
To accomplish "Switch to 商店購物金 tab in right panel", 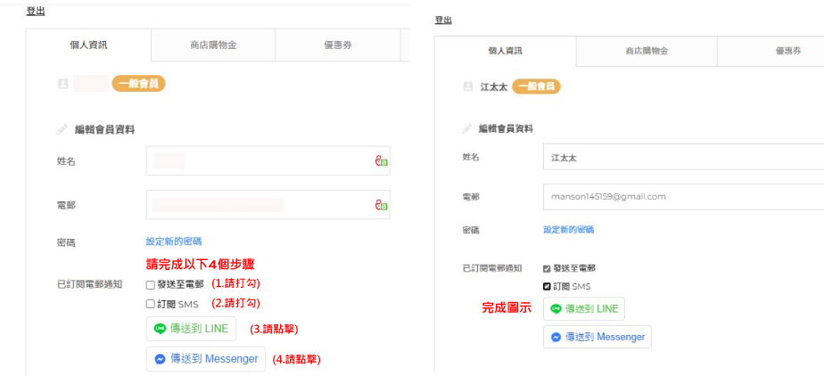I will pos(647,52).
